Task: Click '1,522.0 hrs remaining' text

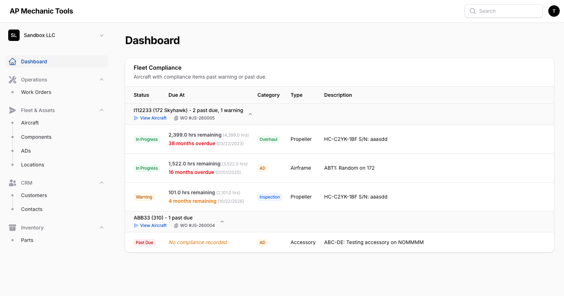Action: point(194,164)
